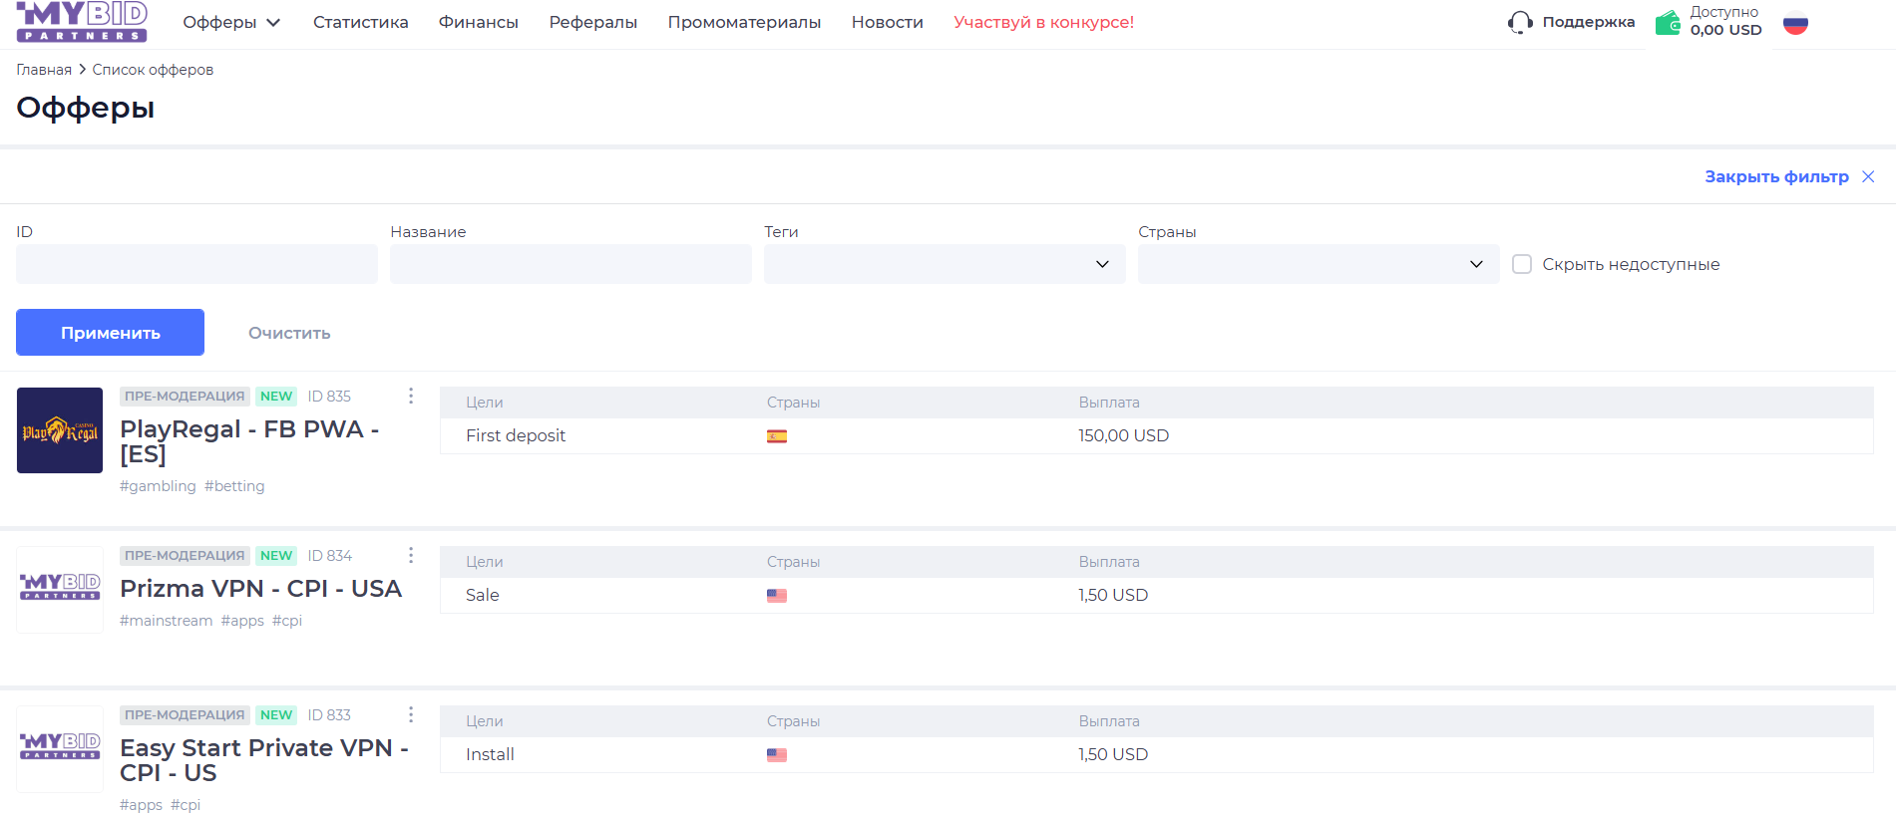Image resolution: width=1896 pixels, height=814 pixels.
Task: Open Easy Start Private VPN offer title
Action: (x=264, y=760)
